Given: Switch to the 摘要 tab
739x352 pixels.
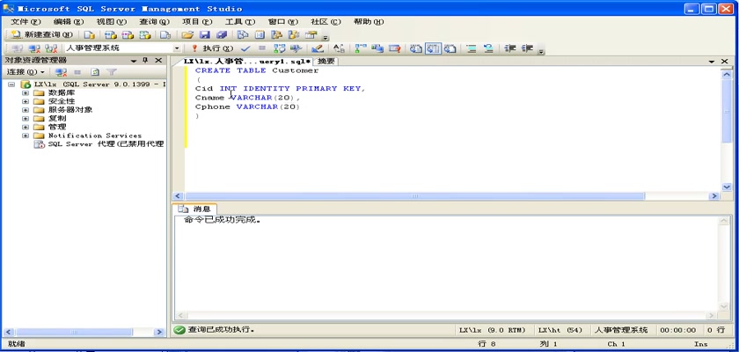Looking at the screenshot, I should coord(326,62).
